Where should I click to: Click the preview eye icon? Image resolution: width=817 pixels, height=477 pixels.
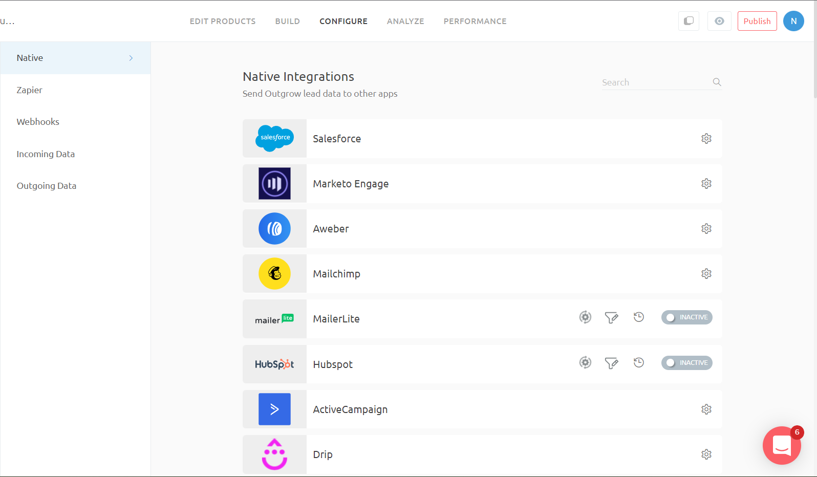pyautogui.click(x=719, y=21)
